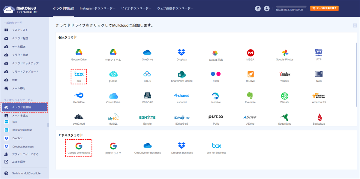
Task: Open the user account profile icon
Action: point(267,8)
